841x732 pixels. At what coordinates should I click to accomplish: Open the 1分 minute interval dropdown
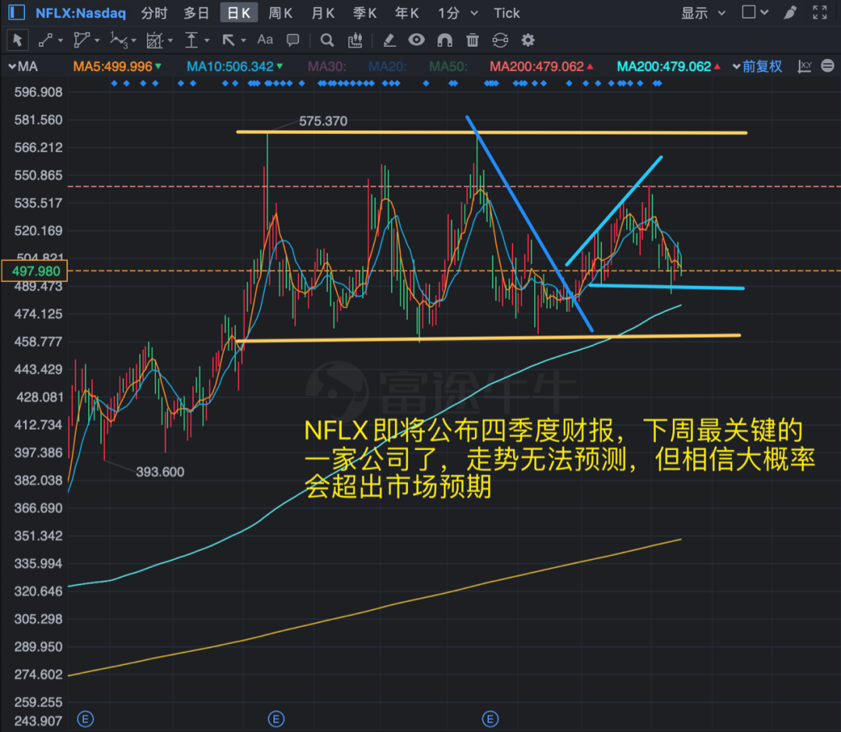458,13
